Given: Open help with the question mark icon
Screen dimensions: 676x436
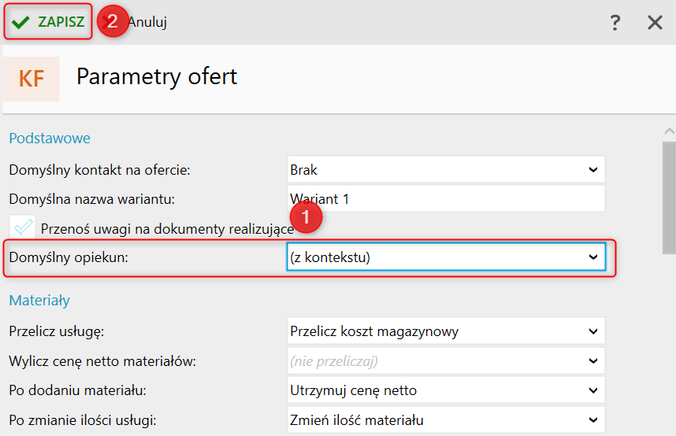Looking at the screenshot, I should pos(615,23).
